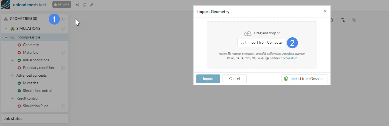Click the plus icon next to Materials
Image resolution: width=389 pixels, height=126 pixels.
[63, 53]
